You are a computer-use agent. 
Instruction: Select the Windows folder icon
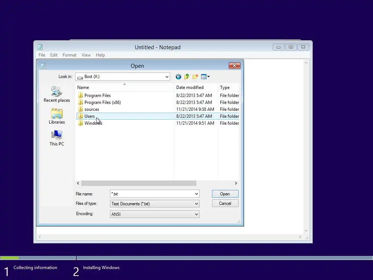coord(81,123)
